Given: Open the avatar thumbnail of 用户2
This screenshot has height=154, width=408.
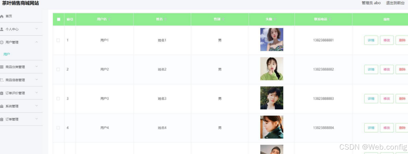Looking at the screenshot, I should click(272, 69).
